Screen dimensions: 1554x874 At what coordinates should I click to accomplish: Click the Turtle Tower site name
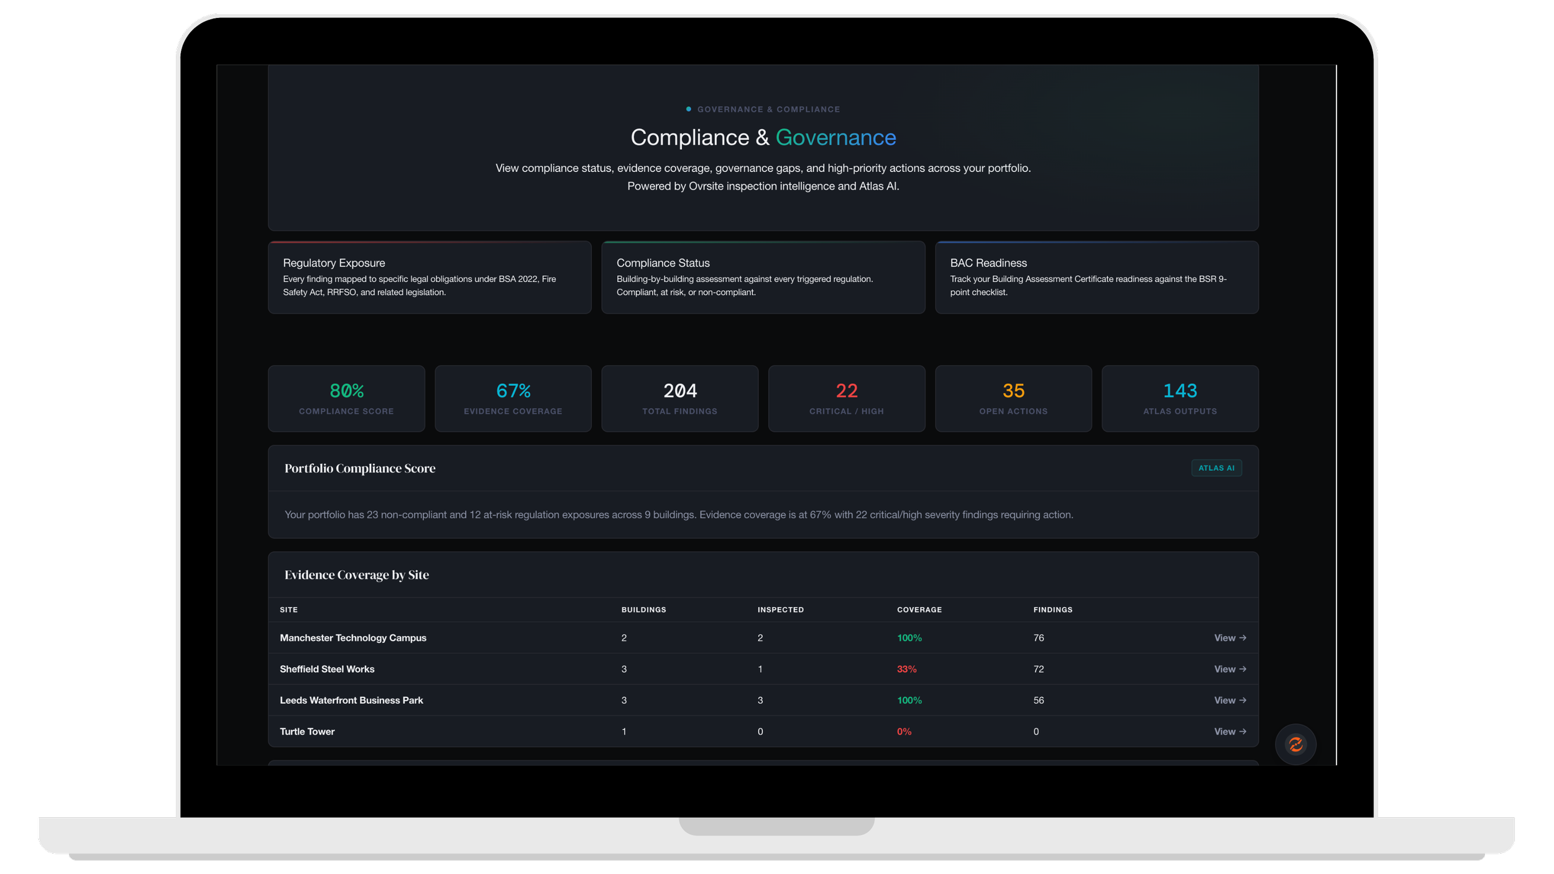pyautogui.click(x=307, y=731)
